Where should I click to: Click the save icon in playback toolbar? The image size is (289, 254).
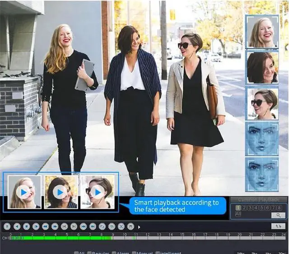click(x=131, y=226)
